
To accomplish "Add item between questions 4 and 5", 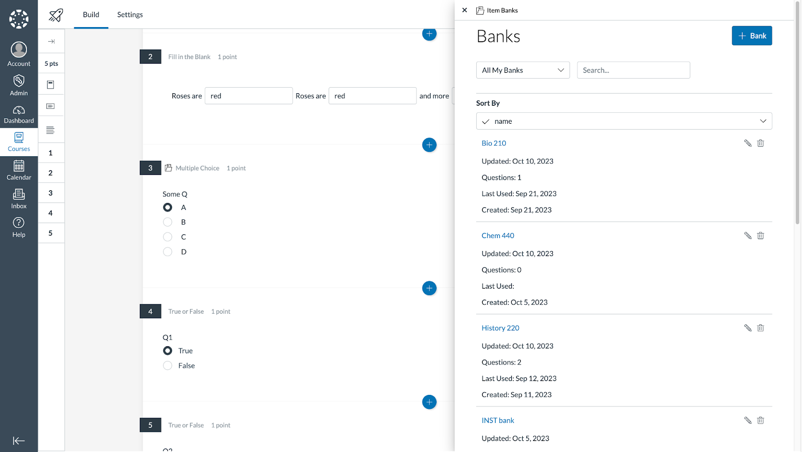I will (x=429, y=402).
